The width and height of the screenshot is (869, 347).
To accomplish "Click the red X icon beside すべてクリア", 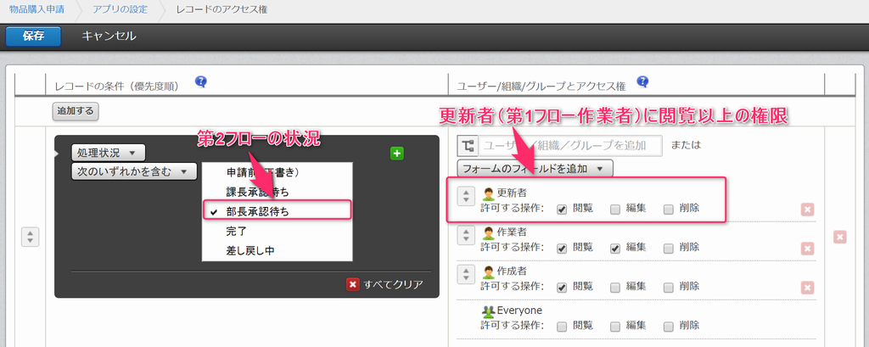I will tap(353, 285).
